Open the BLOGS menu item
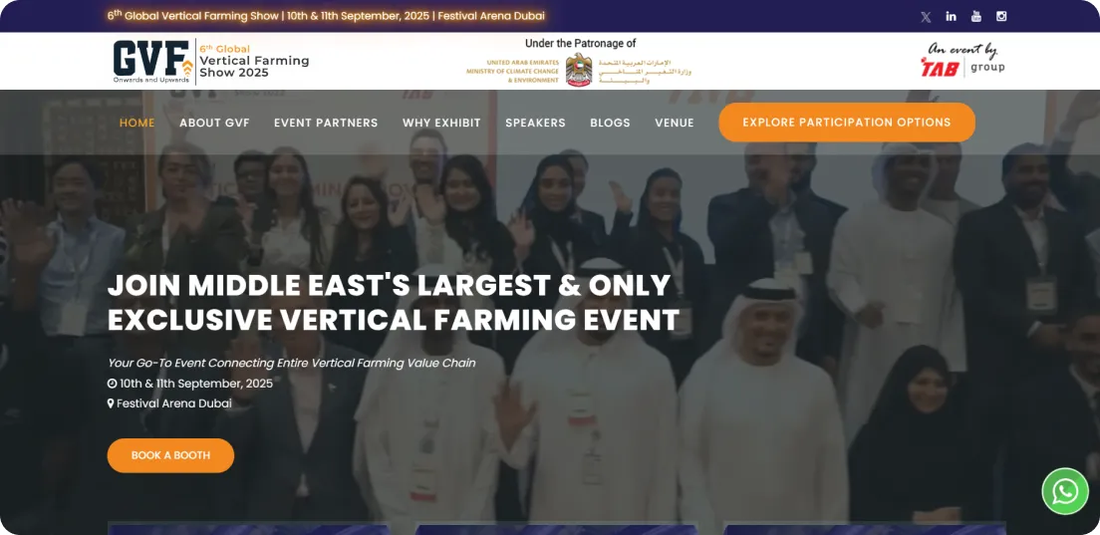Viewport: 1100px width, 535px height. pyautogui.click(x=610, y=123)
